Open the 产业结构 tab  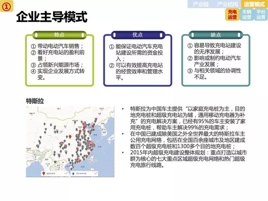(227, 4)
